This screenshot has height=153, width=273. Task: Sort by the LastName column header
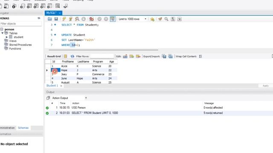point(83,62)
